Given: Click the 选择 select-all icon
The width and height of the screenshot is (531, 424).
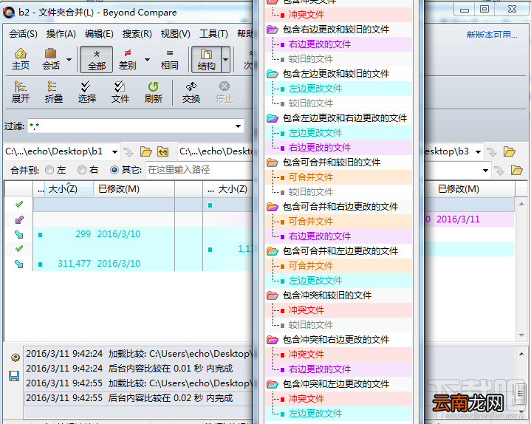Looking at the screenshot, I should [x=86, y=92].
